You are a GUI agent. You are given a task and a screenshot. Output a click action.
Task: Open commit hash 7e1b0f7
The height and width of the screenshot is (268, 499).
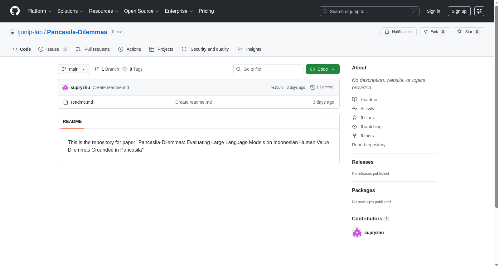point(277,87)
